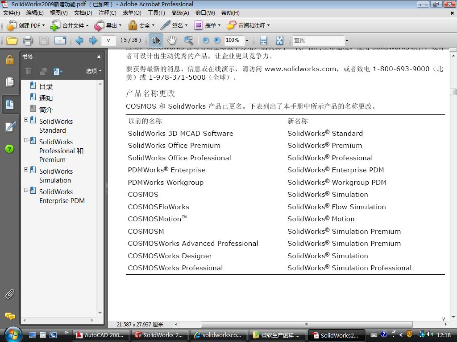Open the security lock panel in sidebar
The image size is (457, 342).
point(10,60)
